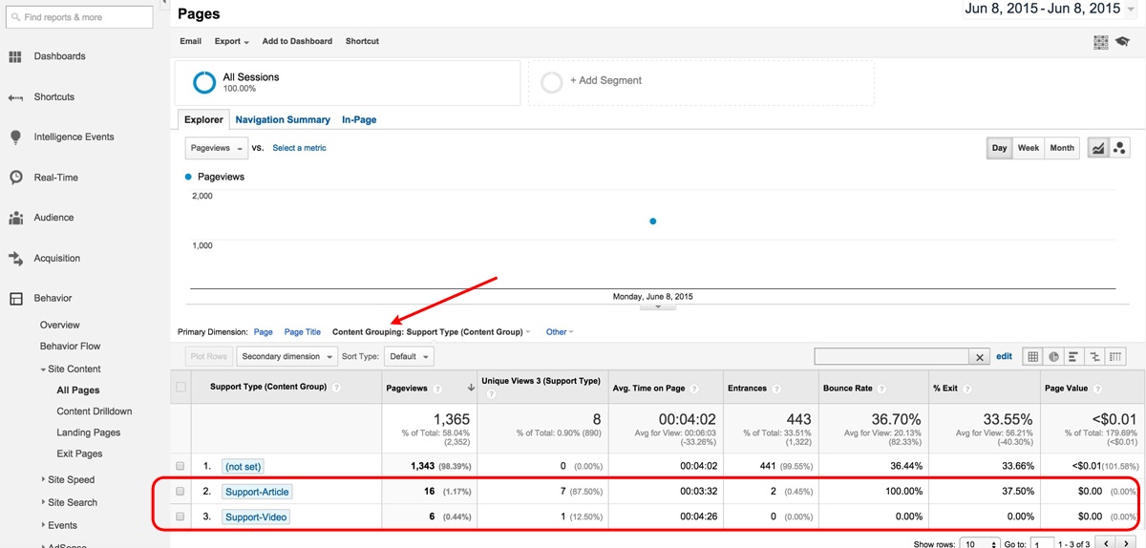
Task: Switch to the Navigation Summary tab
Action: (283, 119)
